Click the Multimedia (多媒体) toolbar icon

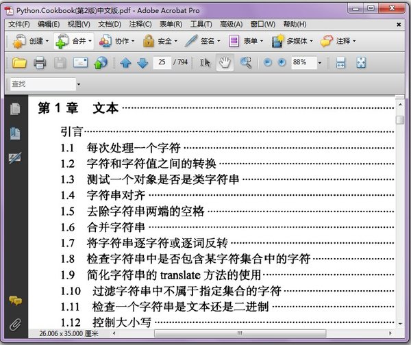(277, 41)
